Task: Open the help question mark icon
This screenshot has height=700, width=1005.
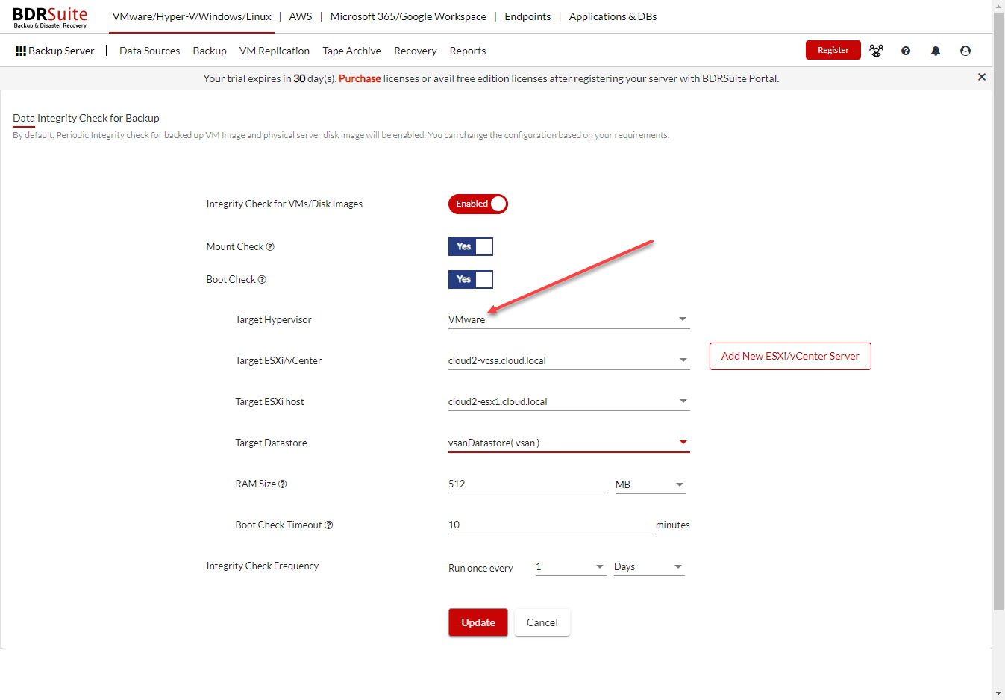Action: [906, 51]
